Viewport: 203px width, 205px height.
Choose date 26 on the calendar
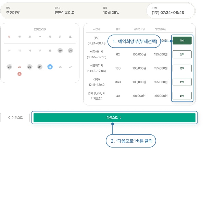click(x=60, y=67)
